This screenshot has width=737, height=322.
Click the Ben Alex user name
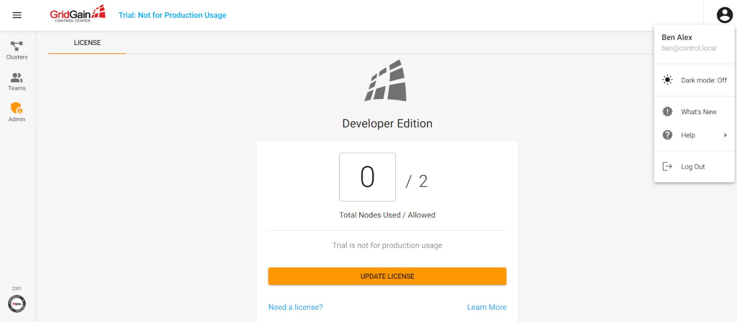(x=677, y=37)
